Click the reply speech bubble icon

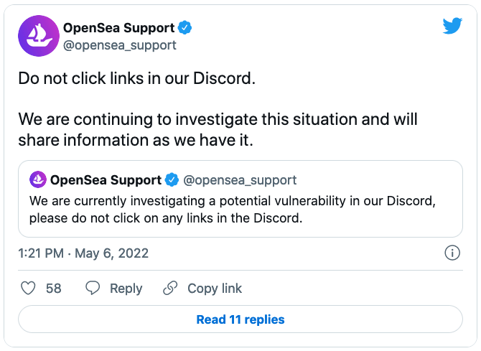point(93,288)
